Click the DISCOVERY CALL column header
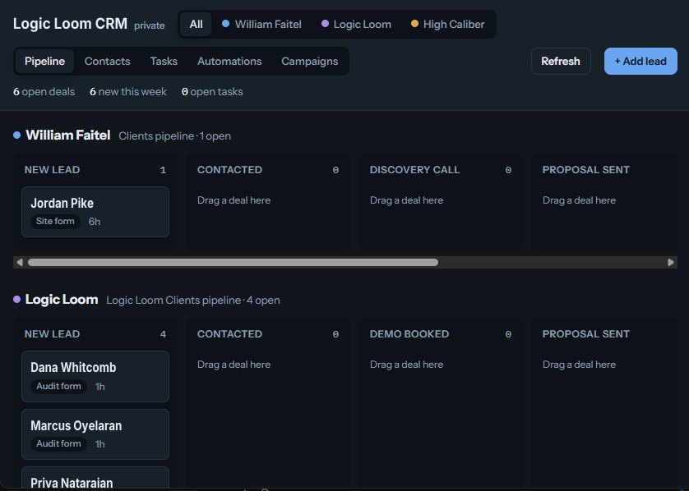The image size is (689, 491). [415, 170]
